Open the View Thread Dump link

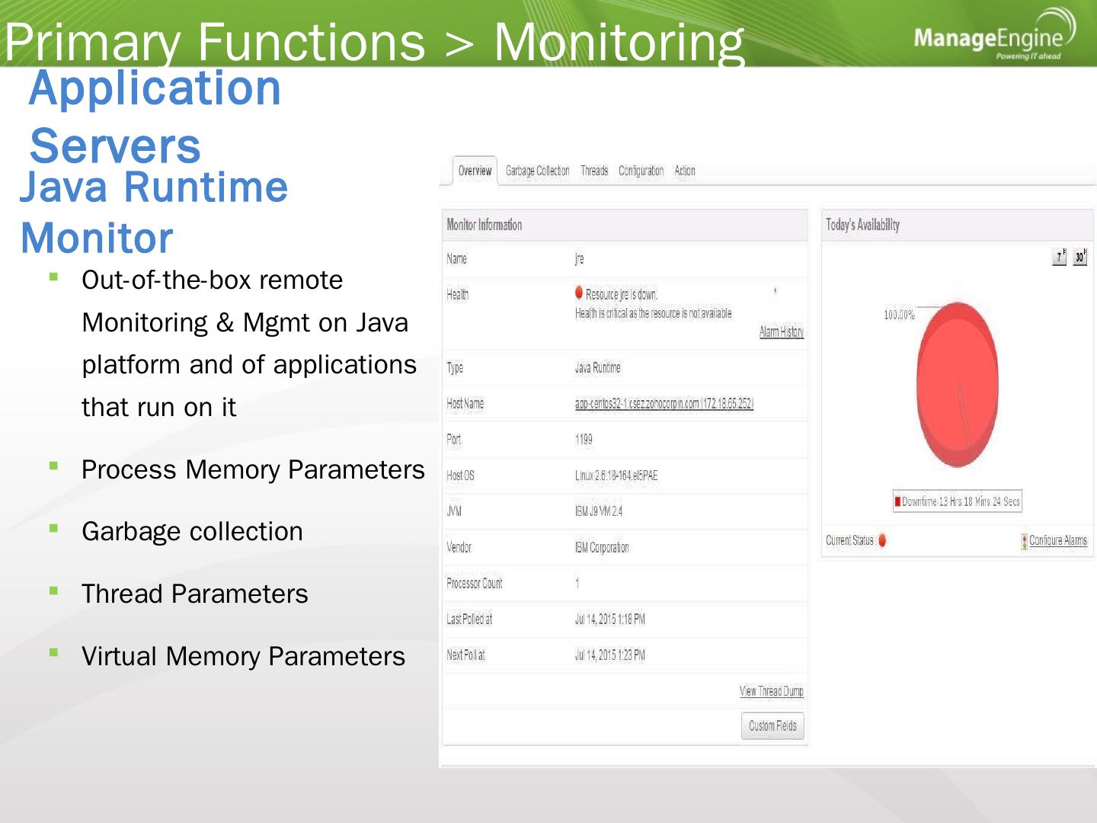771,691
